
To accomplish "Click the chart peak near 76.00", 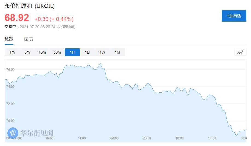I will (101, 64).
